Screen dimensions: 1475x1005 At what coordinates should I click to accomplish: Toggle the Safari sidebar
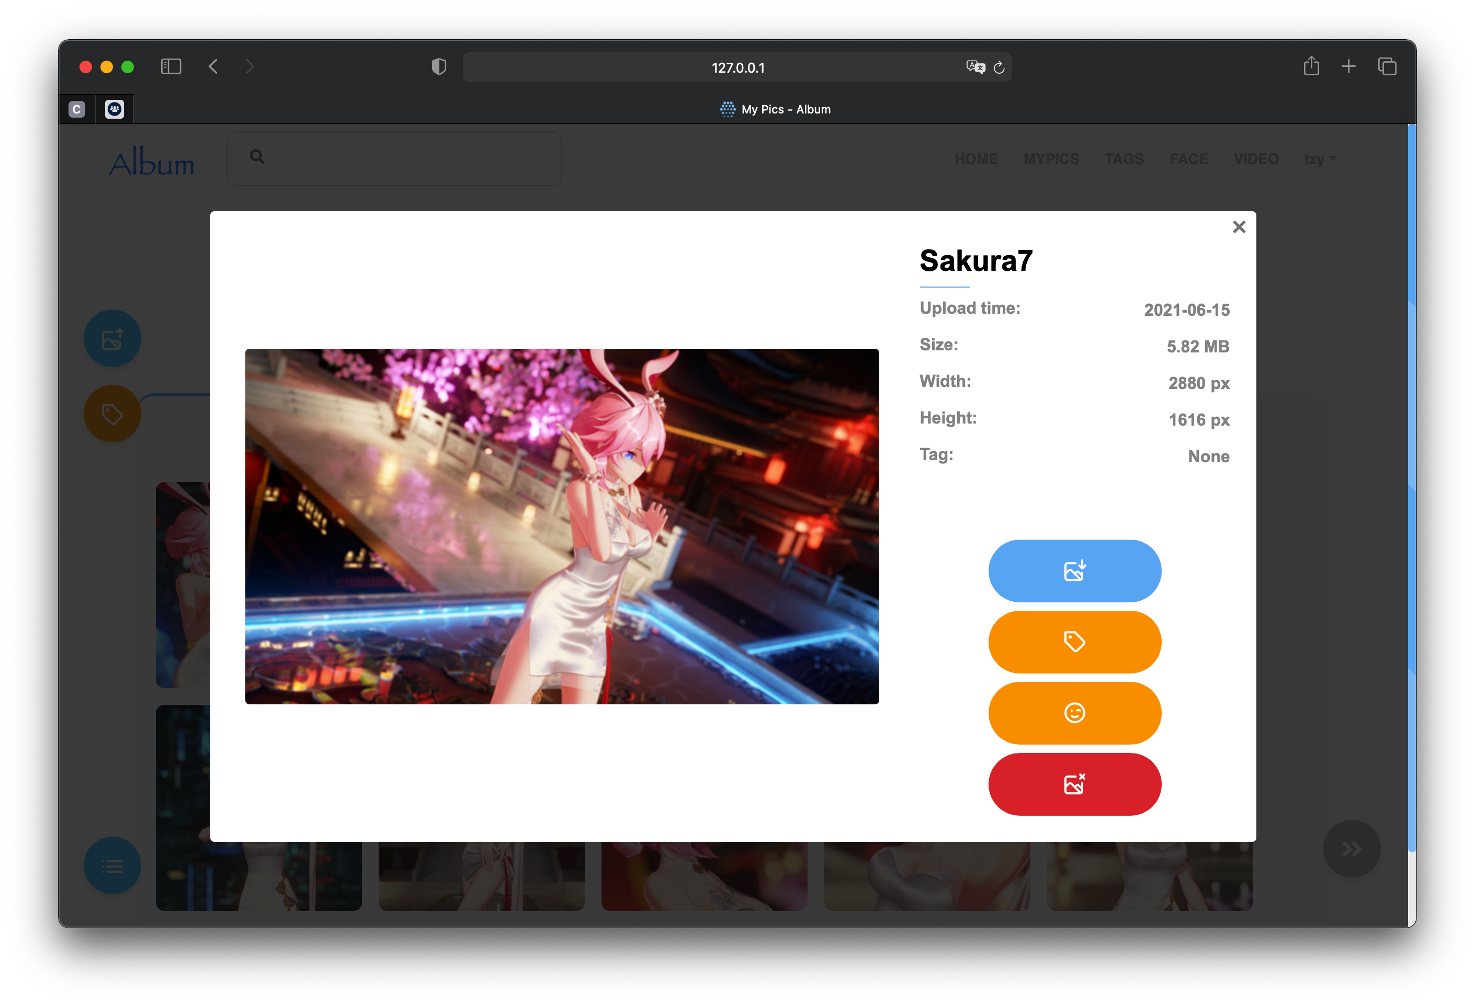point(171,66)
